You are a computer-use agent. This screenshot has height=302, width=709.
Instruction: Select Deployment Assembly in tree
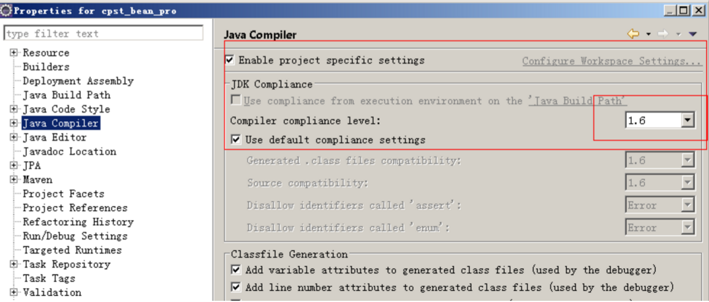[78, 81]
